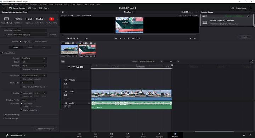The height and width of the screenshot is (138, 255).
Task: Jump to last frame in viewer
Action: [x=133, y=38]
